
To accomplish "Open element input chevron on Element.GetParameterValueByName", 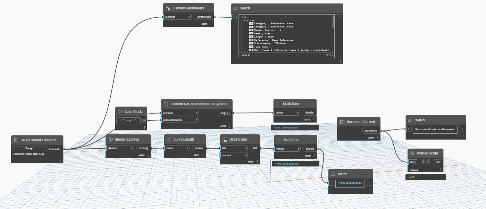I will point(196,113).
